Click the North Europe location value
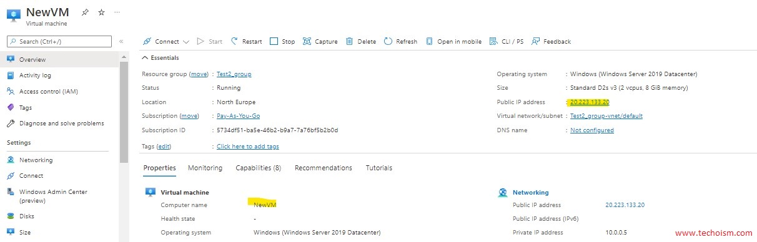The image size is (757, 242). [x=236, y=102]
